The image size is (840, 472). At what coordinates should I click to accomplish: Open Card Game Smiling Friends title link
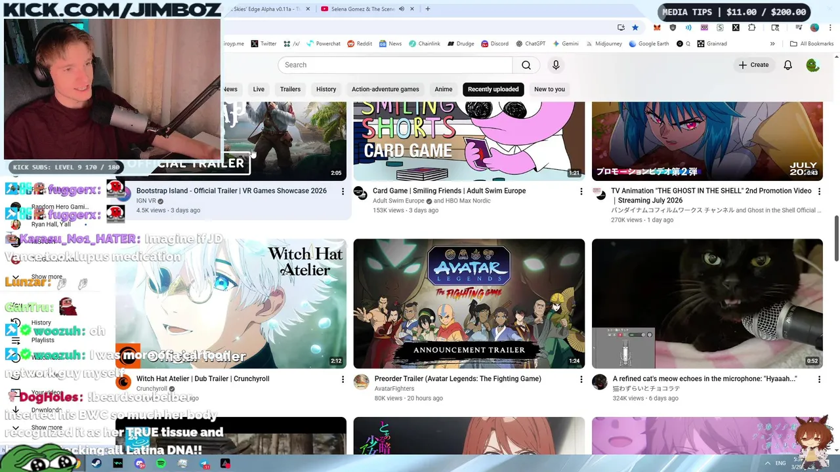pyautogui.click(x=450, y=191)
